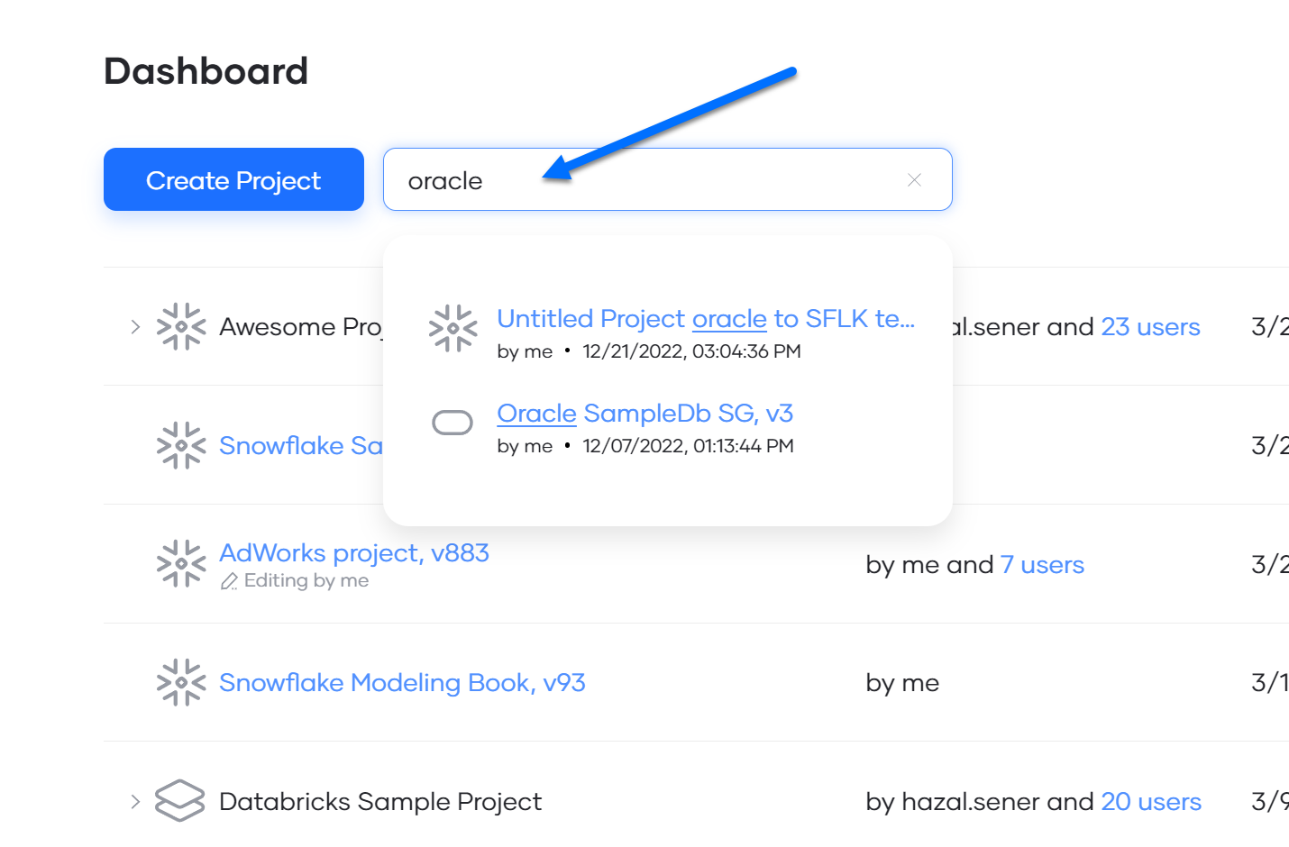Click the Databricks stack icon

pos(179,801)
